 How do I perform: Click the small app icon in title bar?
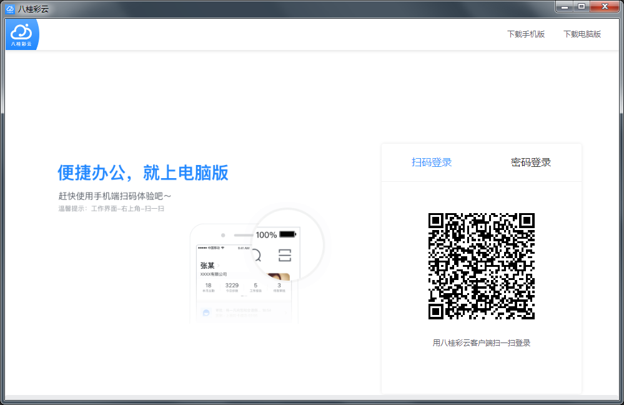pos(10,9)
